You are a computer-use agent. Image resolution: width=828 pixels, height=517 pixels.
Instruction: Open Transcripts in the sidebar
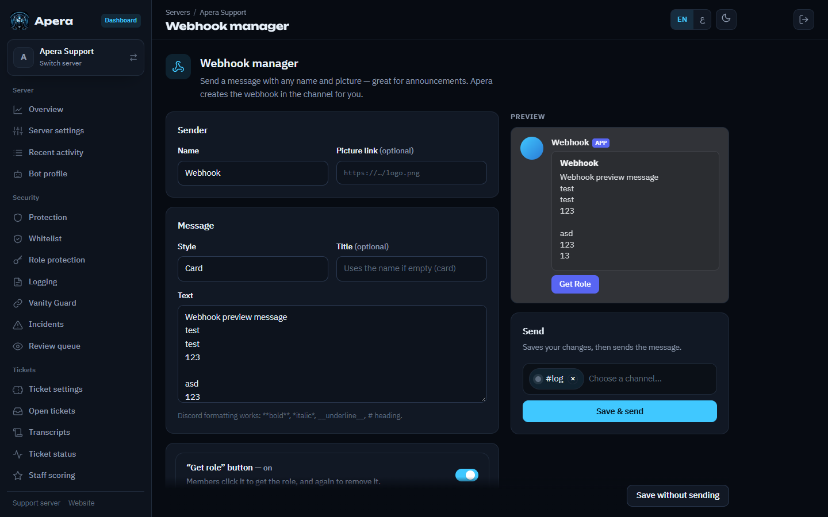[75, 433]
